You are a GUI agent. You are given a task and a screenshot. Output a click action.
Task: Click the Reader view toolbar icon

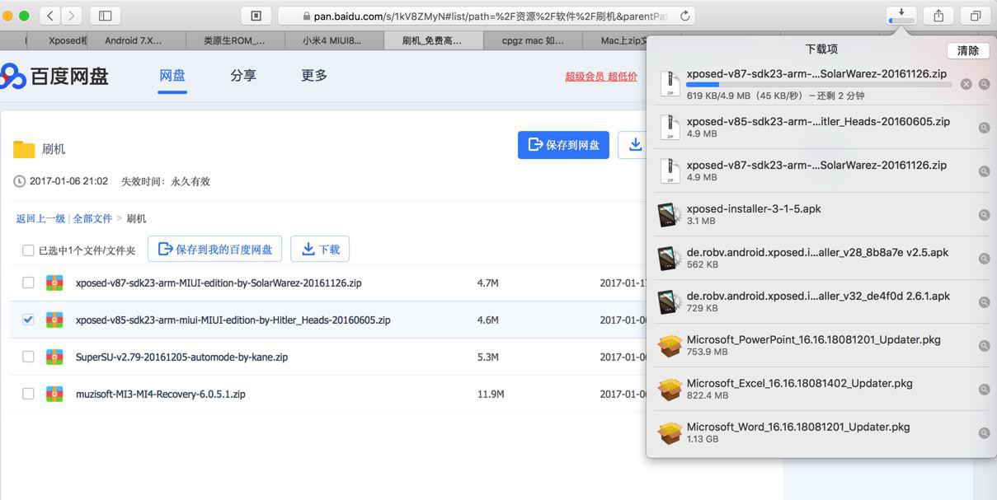point(256,16)
